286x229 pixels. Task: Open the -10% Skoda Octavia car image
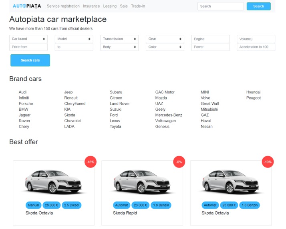coord(231,182)
